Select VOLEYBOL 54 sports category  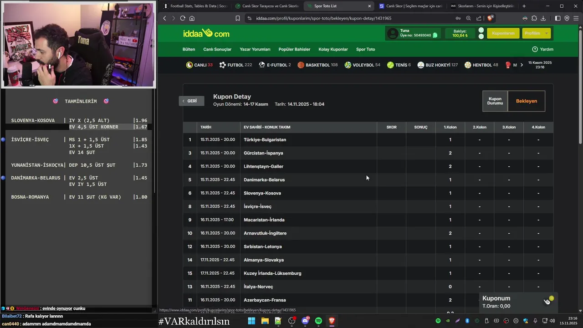[362, 65]
